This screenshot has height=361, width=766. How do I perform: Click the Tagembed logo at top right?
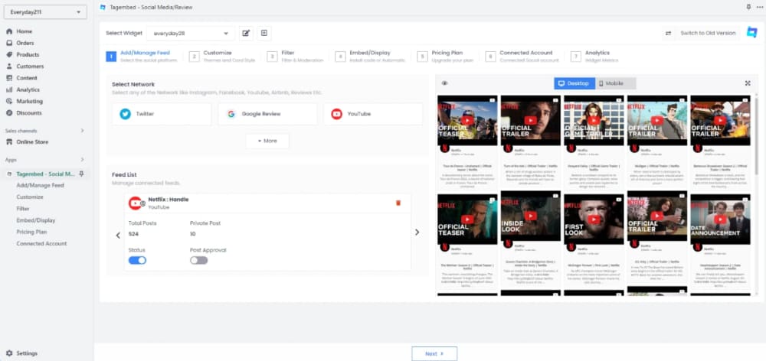pos(752,33)
